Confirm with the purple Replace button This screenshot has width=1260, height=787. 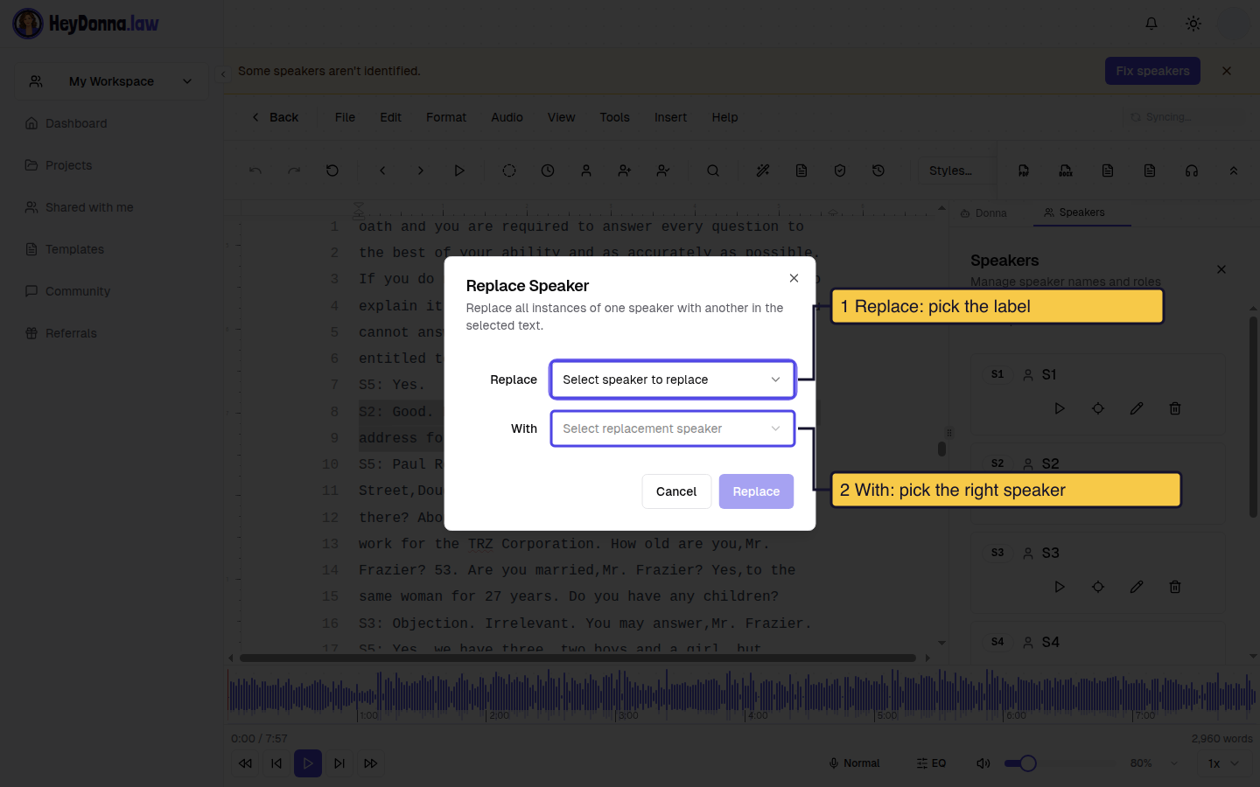[x=756, y=491]
